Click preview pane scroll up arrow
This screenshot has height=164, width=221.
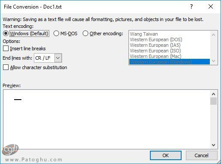[213, 94]
